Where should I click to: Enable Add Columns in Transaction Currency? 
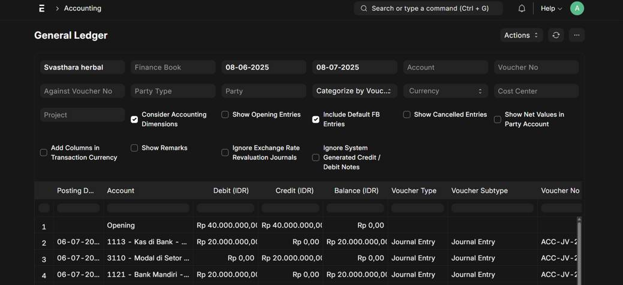(x=44, y=153)
